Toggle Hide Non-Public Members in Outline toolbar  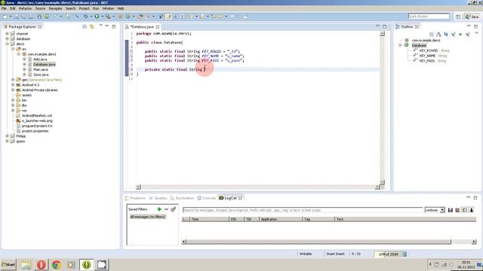[460, 35]
